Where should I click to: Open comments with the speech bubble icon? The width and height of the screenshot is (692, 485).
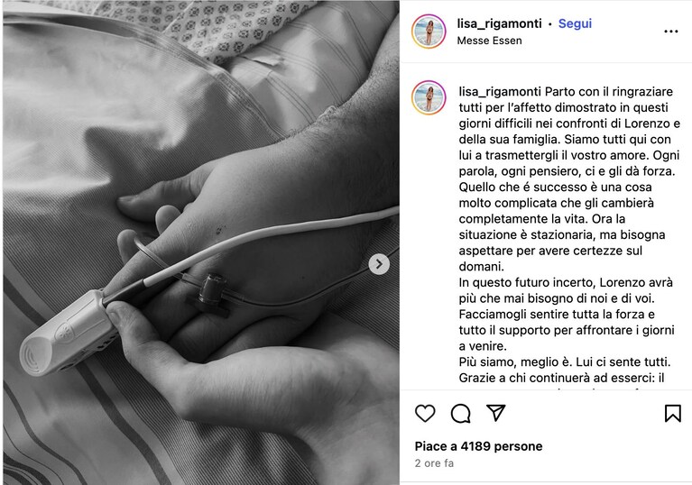460,413
